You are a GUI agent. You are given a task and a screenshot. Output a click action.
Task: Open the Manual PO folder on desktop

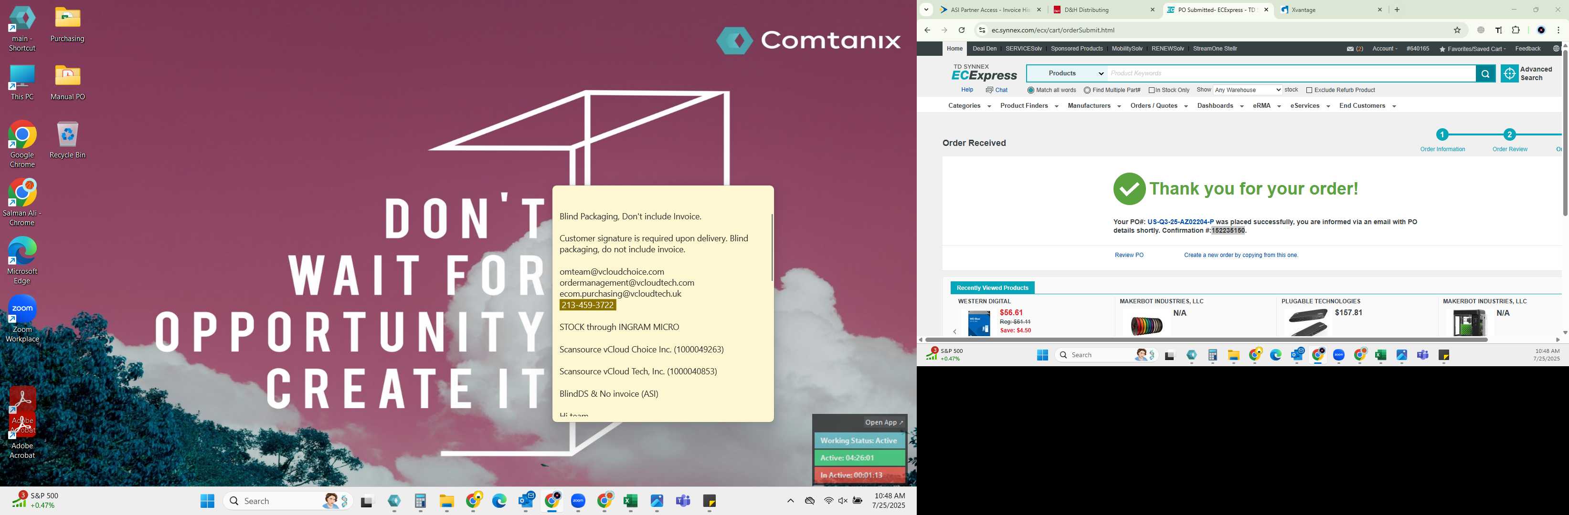[68, 82]
